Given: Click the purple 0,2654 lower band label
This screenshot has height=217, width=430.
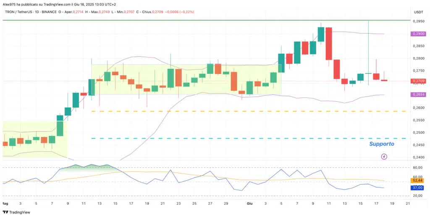Looking at the screenshot, I should pos(418,95).
